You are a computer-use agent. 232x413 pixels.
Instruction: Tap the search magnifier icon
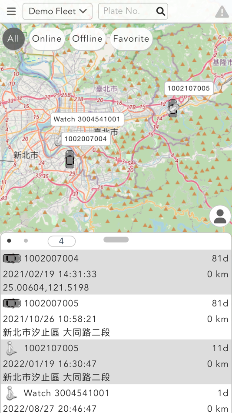click(161, 11)
